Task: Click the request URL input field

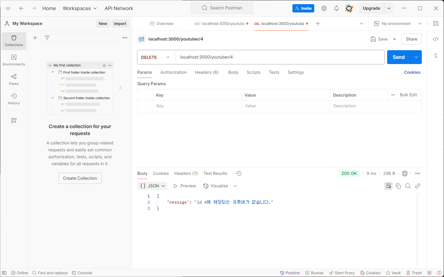Action: click(x=280, y=57)
